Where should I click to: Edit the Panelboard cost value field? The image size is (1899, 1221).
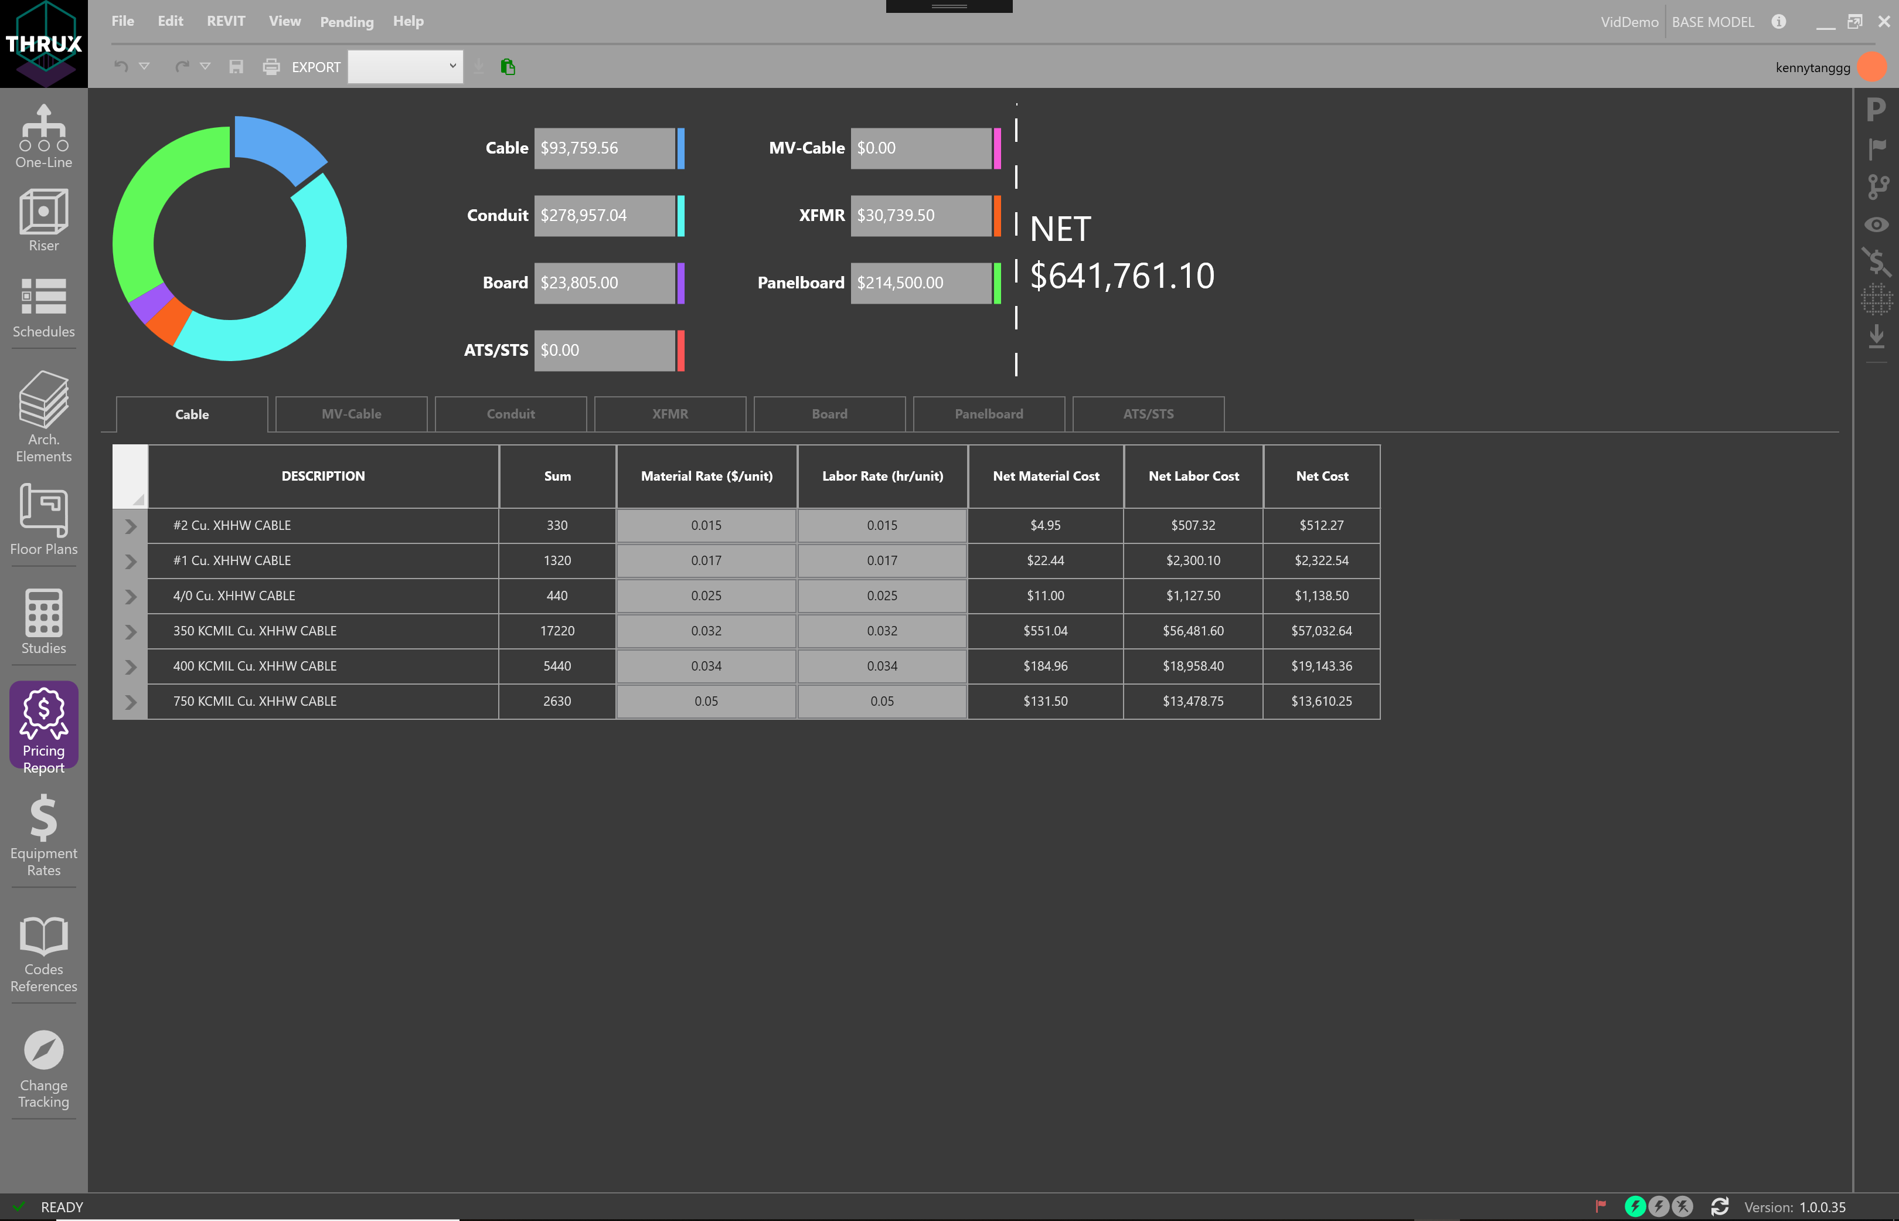coord(922,283)
